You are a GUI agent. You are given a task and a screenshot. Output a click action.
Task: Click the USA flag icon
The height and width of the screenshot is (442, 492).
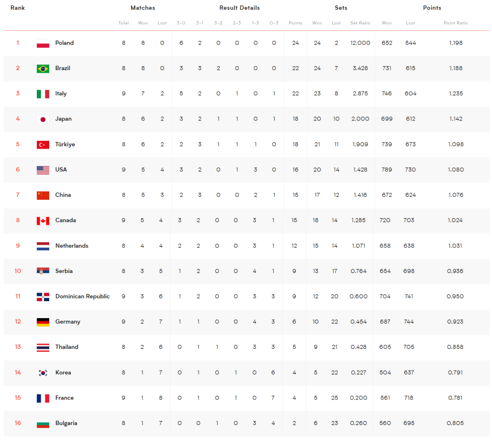tap(43, 170)
